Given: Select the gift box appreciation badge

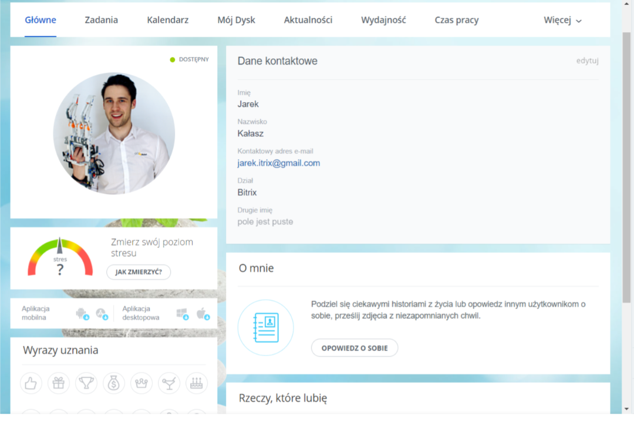Looking at the screenshot, I should pyautogui.click(x=59, y=383).
